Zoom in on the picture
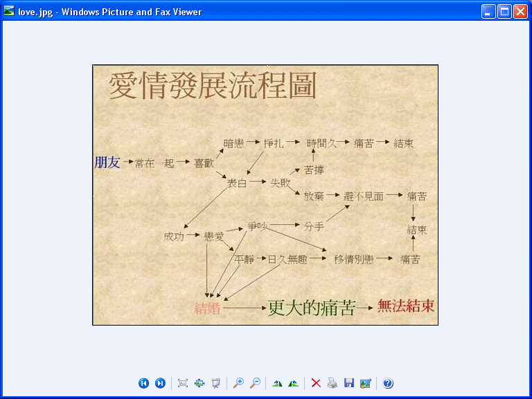Screen dimensions: 532x399 coord(238,383)
